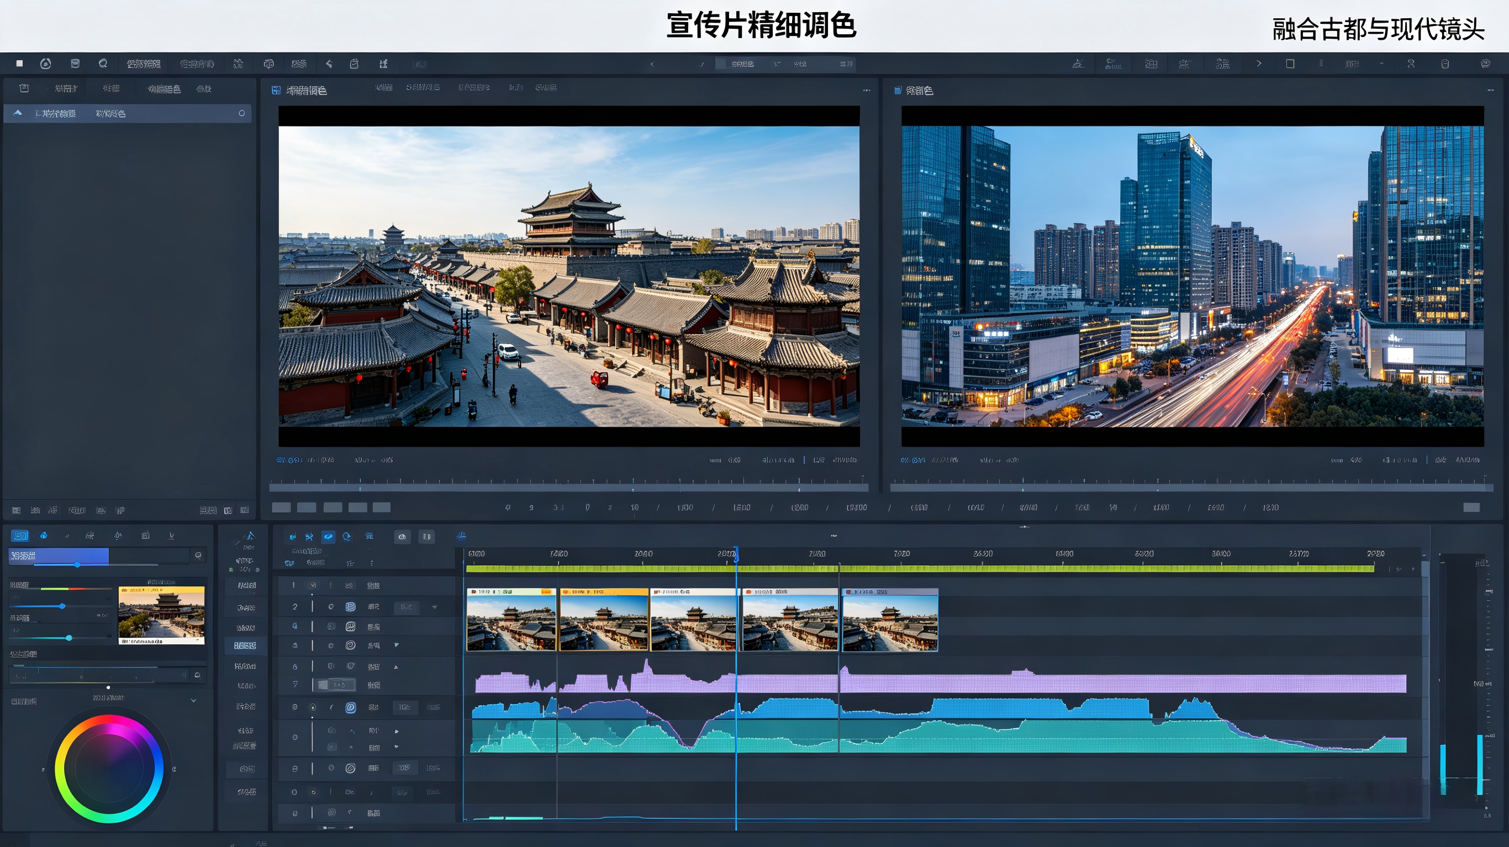Open the dropdown arrow on track 2
Viewport: 1509px width, 847px height.
[435, 607]
